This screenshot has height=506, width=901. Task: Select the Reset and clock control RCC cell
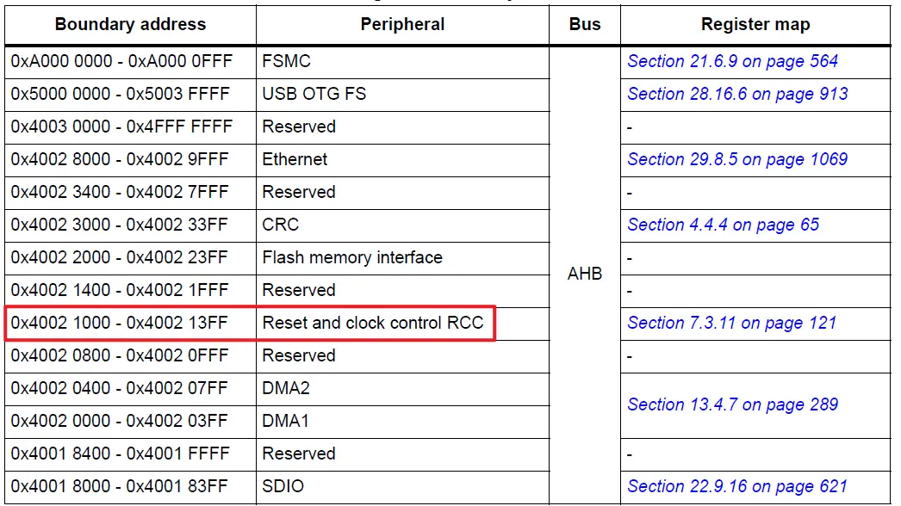(373, 323)
